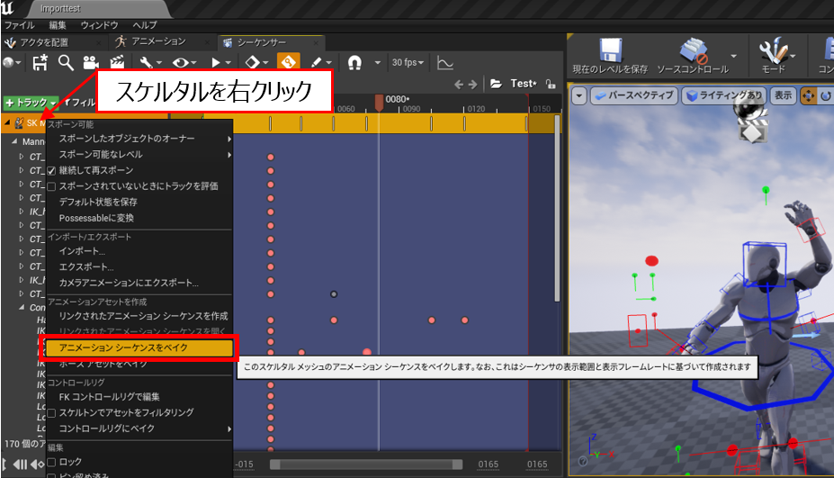Click the green '+トラック' button
Viewport: 834px width, 478px height.
pyautogui.click(x=31, y=103)
